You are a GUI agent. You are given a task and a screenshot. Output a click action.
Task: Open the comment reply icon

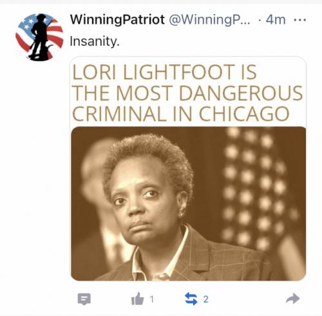[x=84, y=299]
